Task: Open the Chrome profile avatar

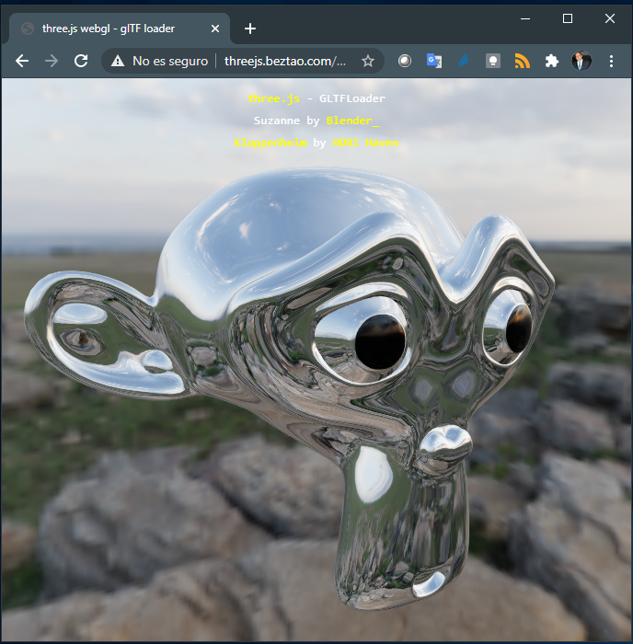Action: pyautogui.click(x=581, y=61)
